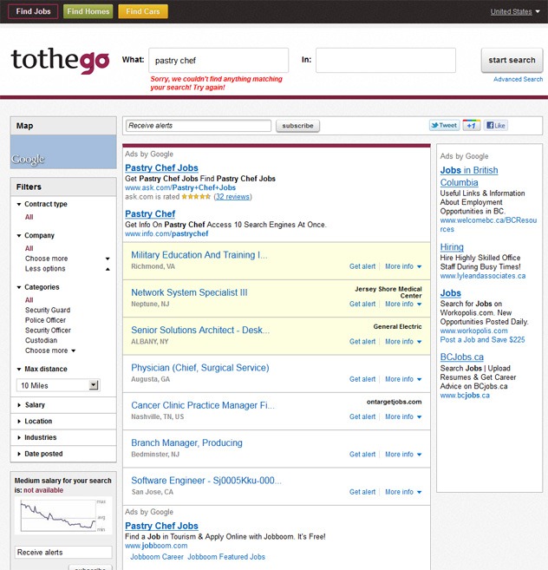Open Jobs in British Columbia ad
Screen dimensions: 548x570
(x=469, y=176)
